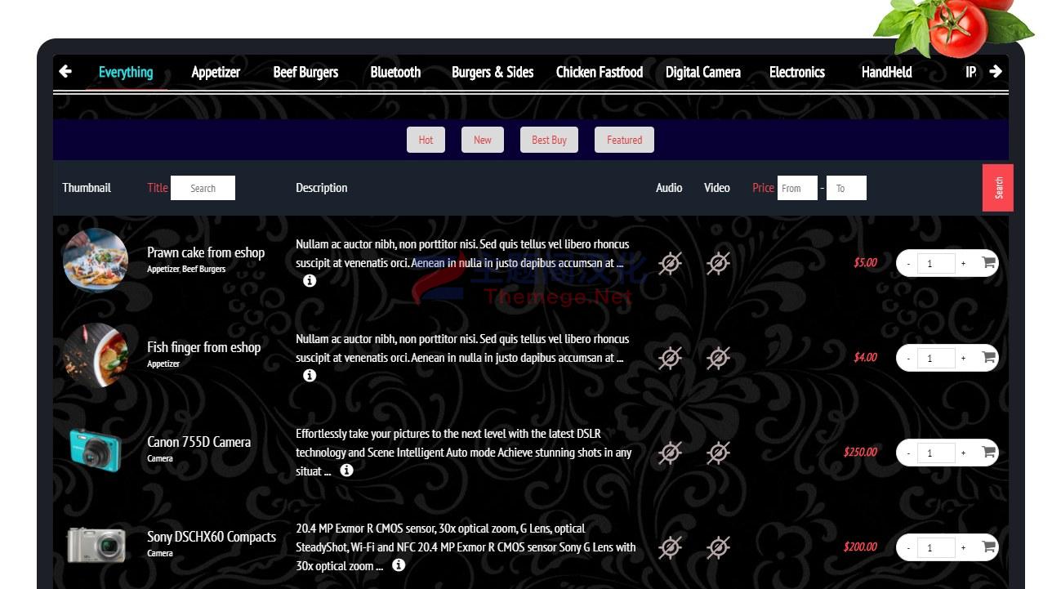Filter products by Best Buy
The width and height of the screenshot is (1061, 589).
549,140
